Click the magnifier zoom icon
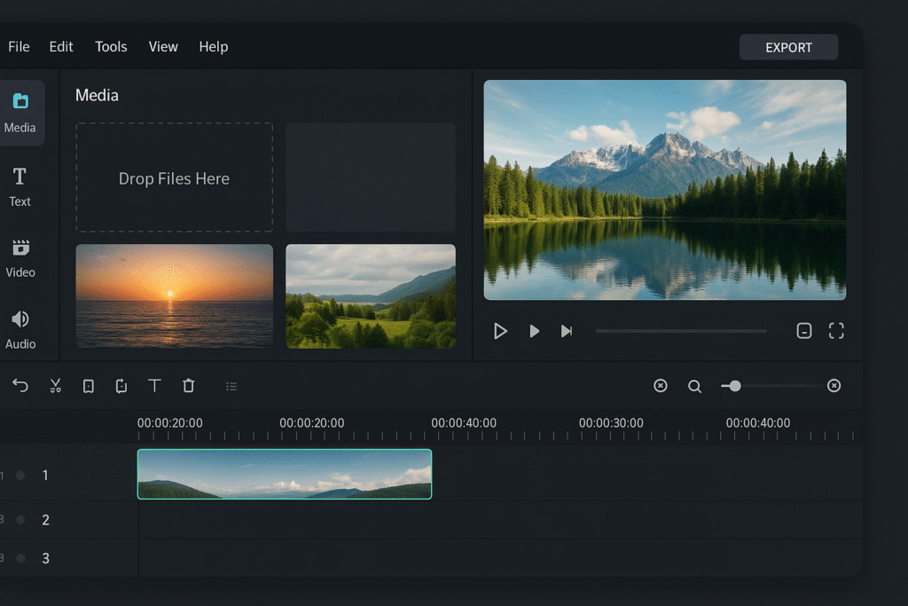908x606 pixels. coord(694,386)
